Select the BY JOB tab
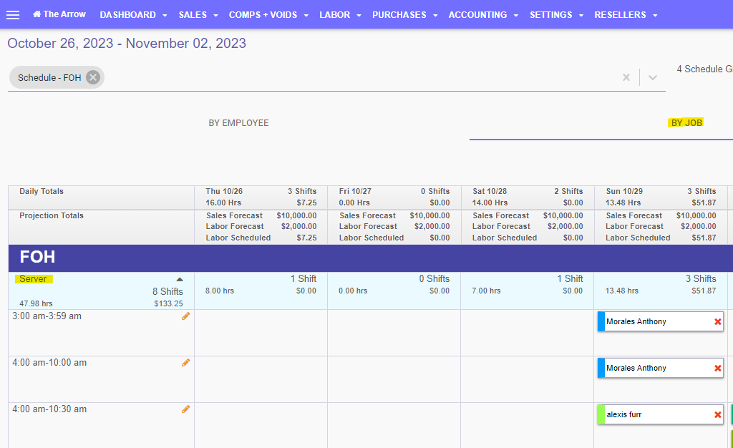 [685, 122]
